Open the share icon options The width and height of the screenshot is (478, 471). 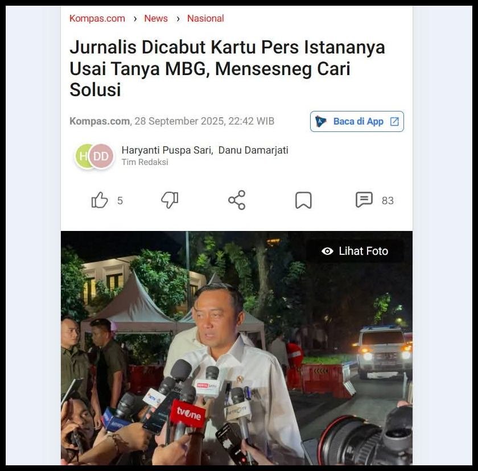tap(237, 200)
